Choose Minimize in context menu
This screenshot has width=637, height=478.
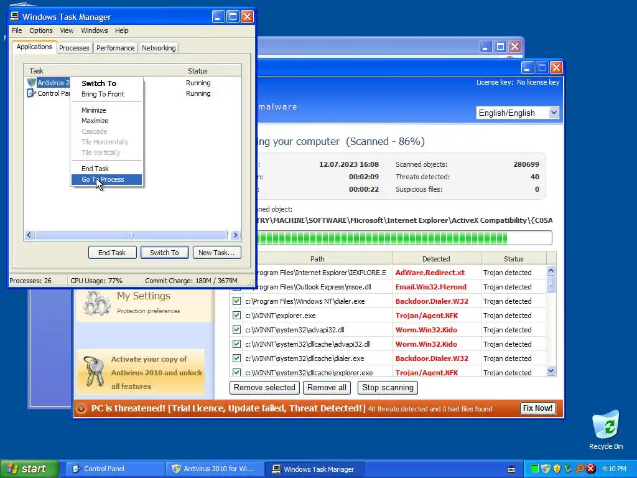click(106, 110)
